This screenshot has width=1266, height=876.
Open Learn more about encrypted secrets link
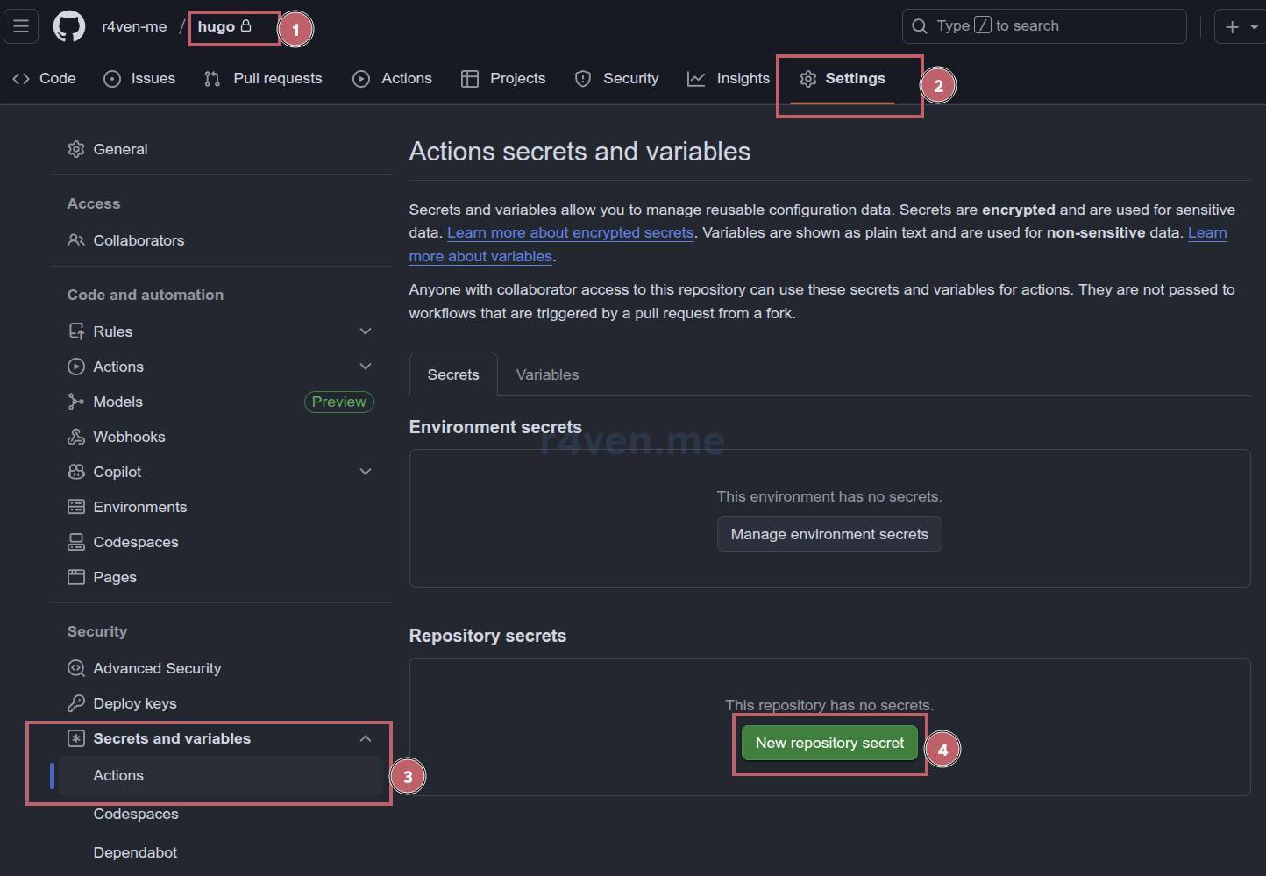[x=570, y=233]
